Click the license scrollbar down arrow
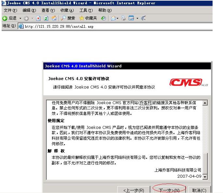This screenshot has height=193, width=223. (x=205, y=177)
